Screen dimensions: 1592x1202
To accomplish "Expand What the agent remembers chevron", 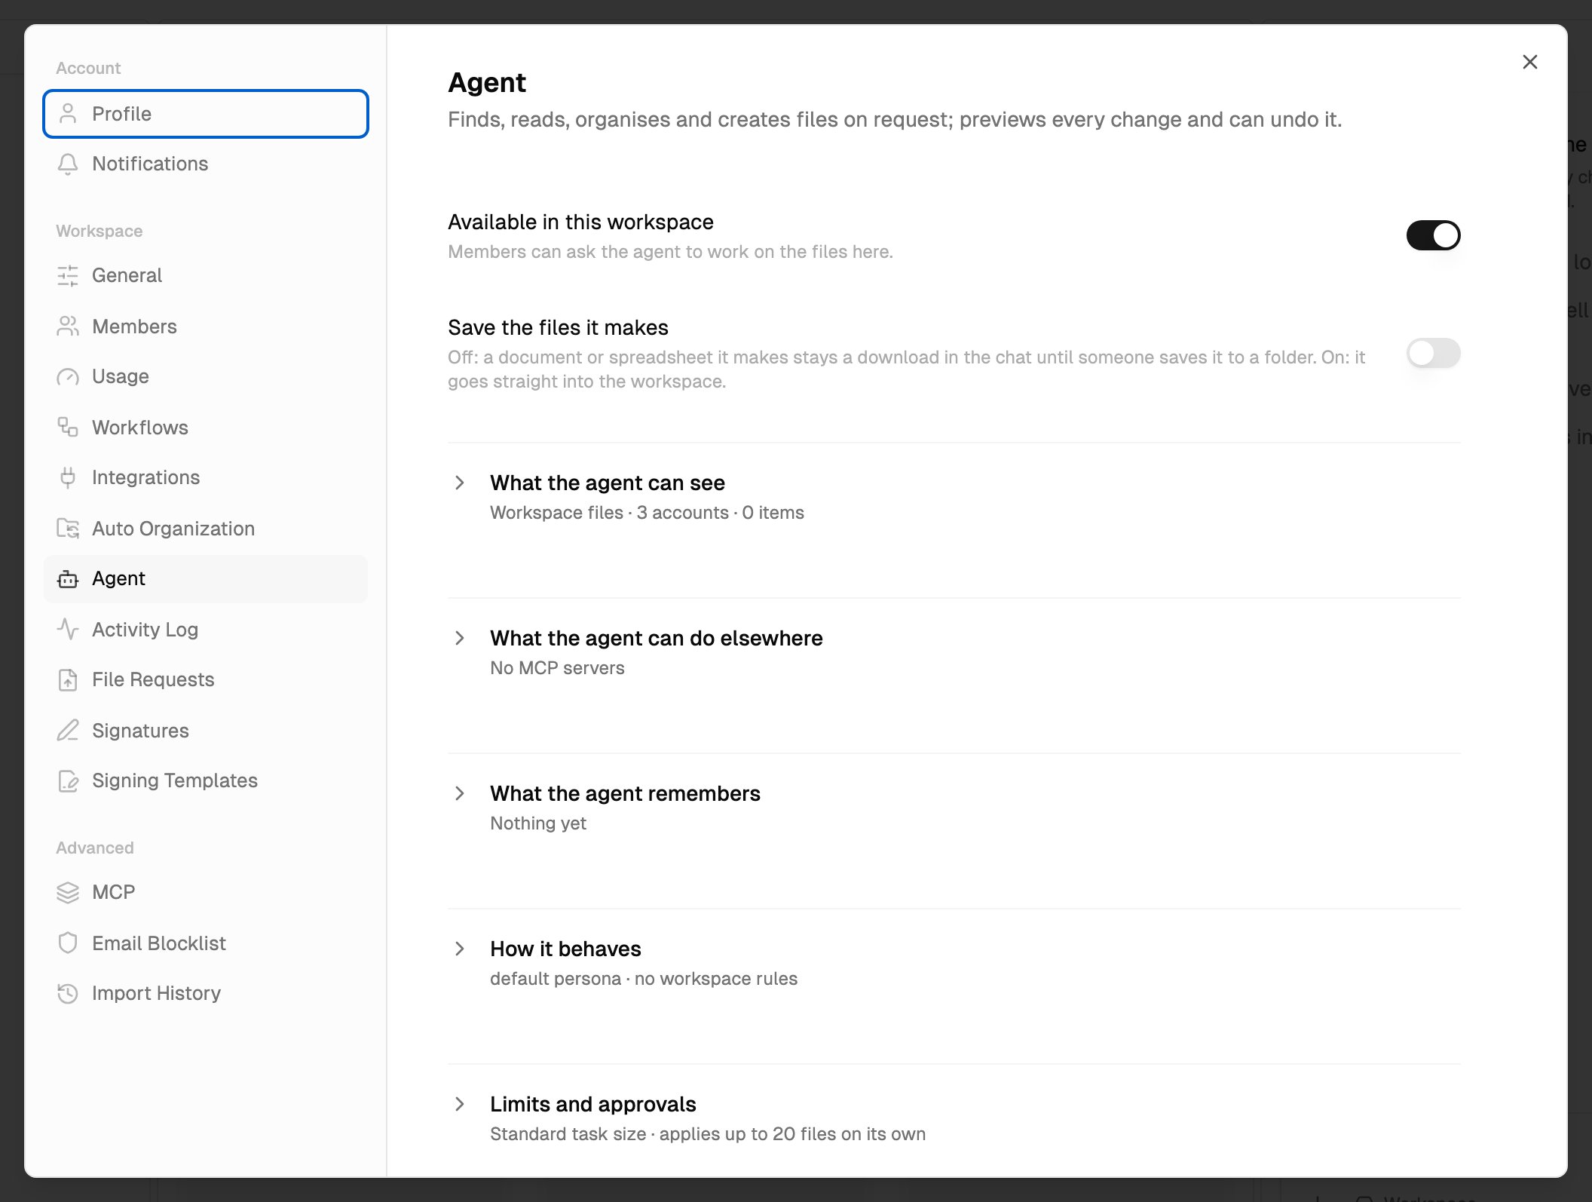I will pos(460,793).
